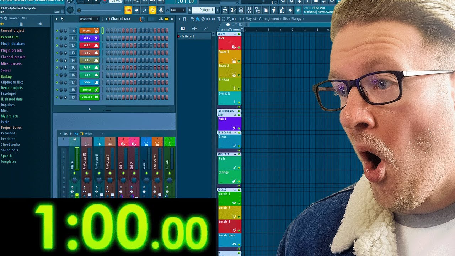This screenshot has height=256, width=455.
Task: Mute the Hi-Hats mixer track LED
Action: [x=169, y=173]
